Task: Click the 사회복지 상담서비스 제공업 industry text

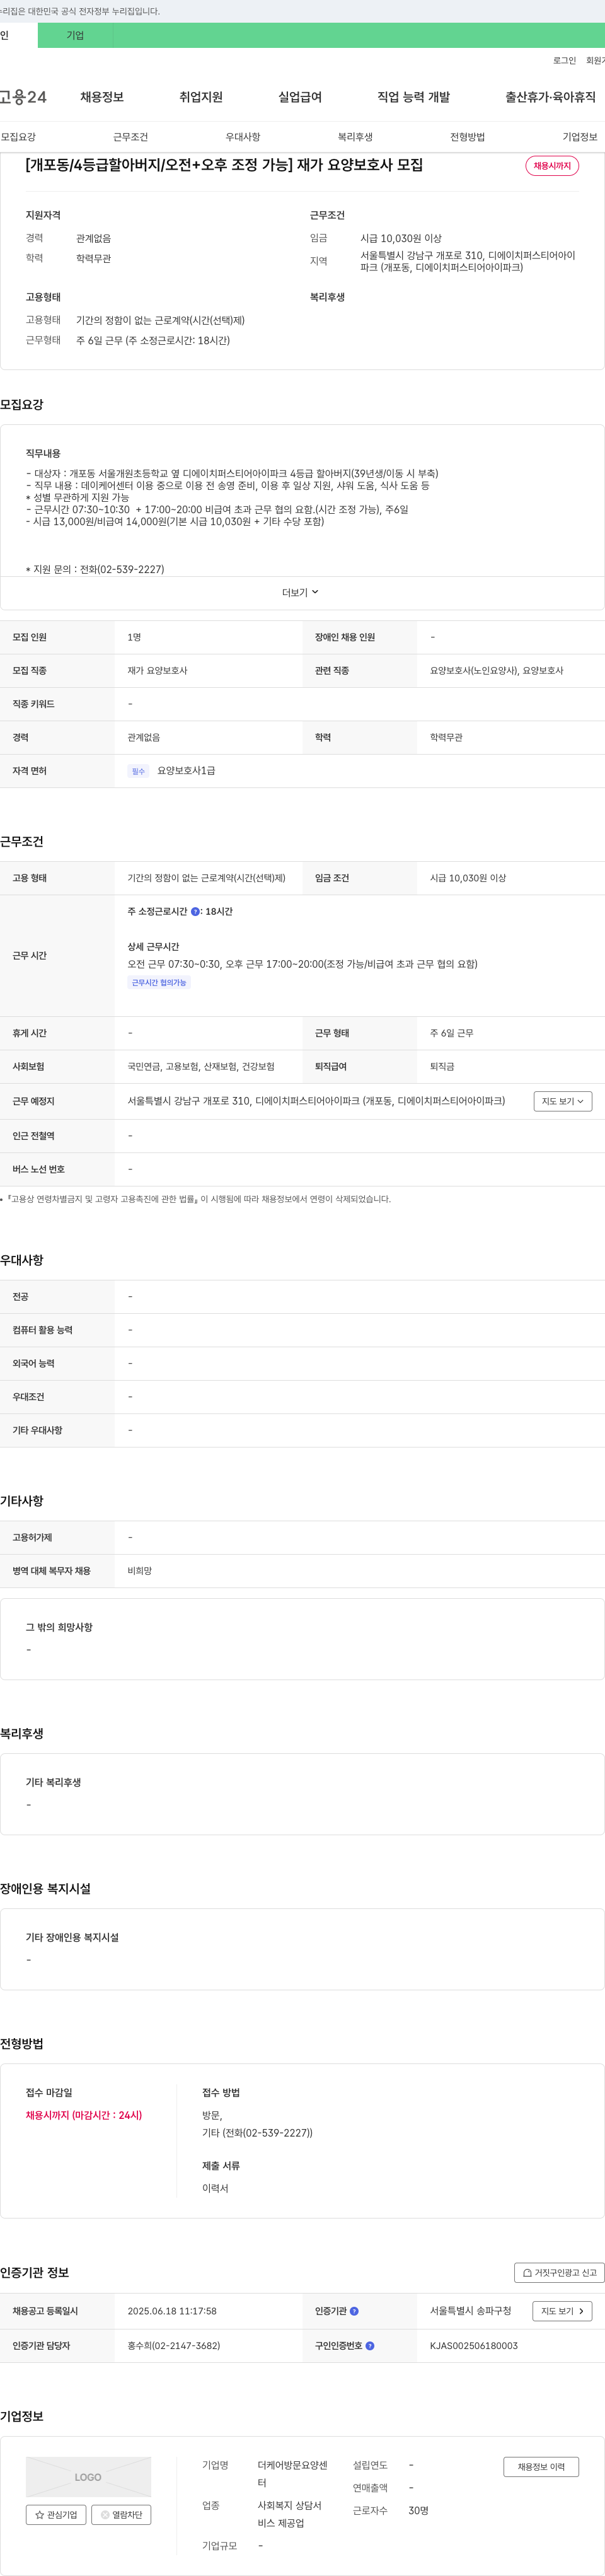Action: (290, 2514)
